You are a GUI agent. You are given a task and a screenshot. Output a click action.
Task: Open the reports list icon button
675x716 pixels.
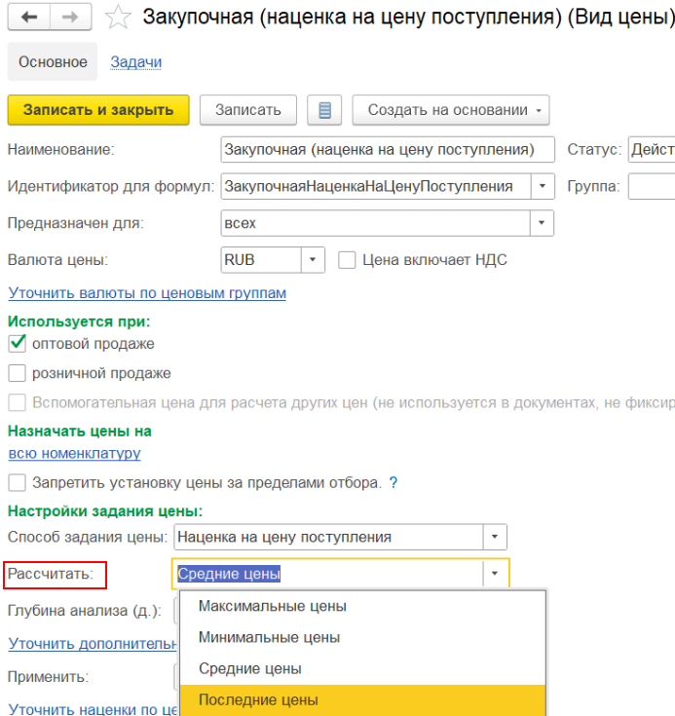click(x=324, y=110)
